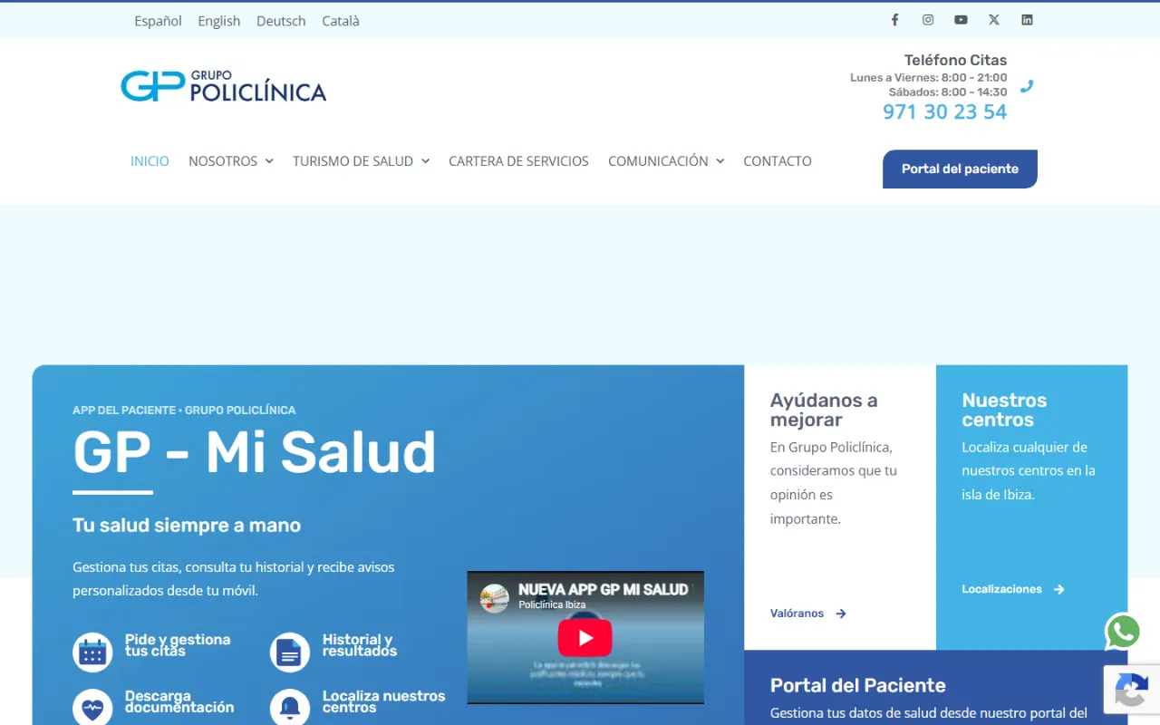Screen dimensions: 1160x725
Task: Click the Nuestros centros heading
Action: (1004, 410)
